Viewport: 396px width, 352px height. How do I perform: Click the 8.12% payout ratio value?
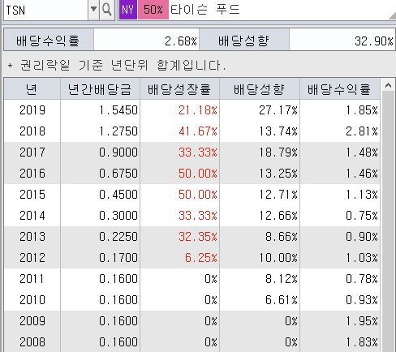coord(281,279)
